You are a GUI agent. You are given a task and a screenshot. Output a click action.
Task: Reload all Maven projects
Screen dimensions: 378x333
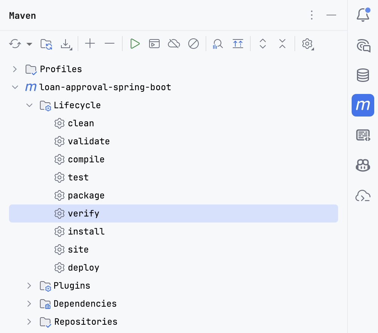click(x=15, y=44)
